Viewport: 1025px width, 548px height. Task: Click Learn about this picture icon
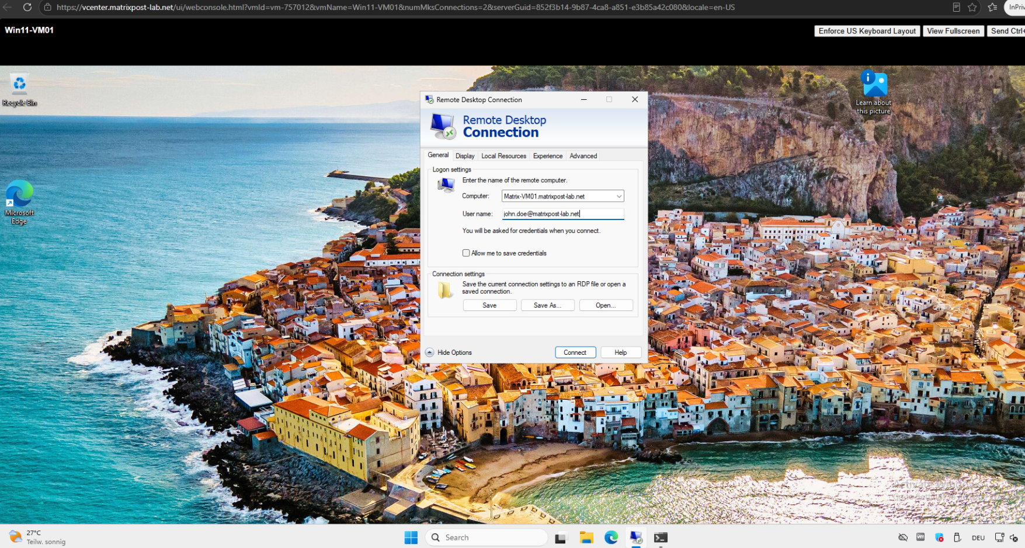coord(874,92)
